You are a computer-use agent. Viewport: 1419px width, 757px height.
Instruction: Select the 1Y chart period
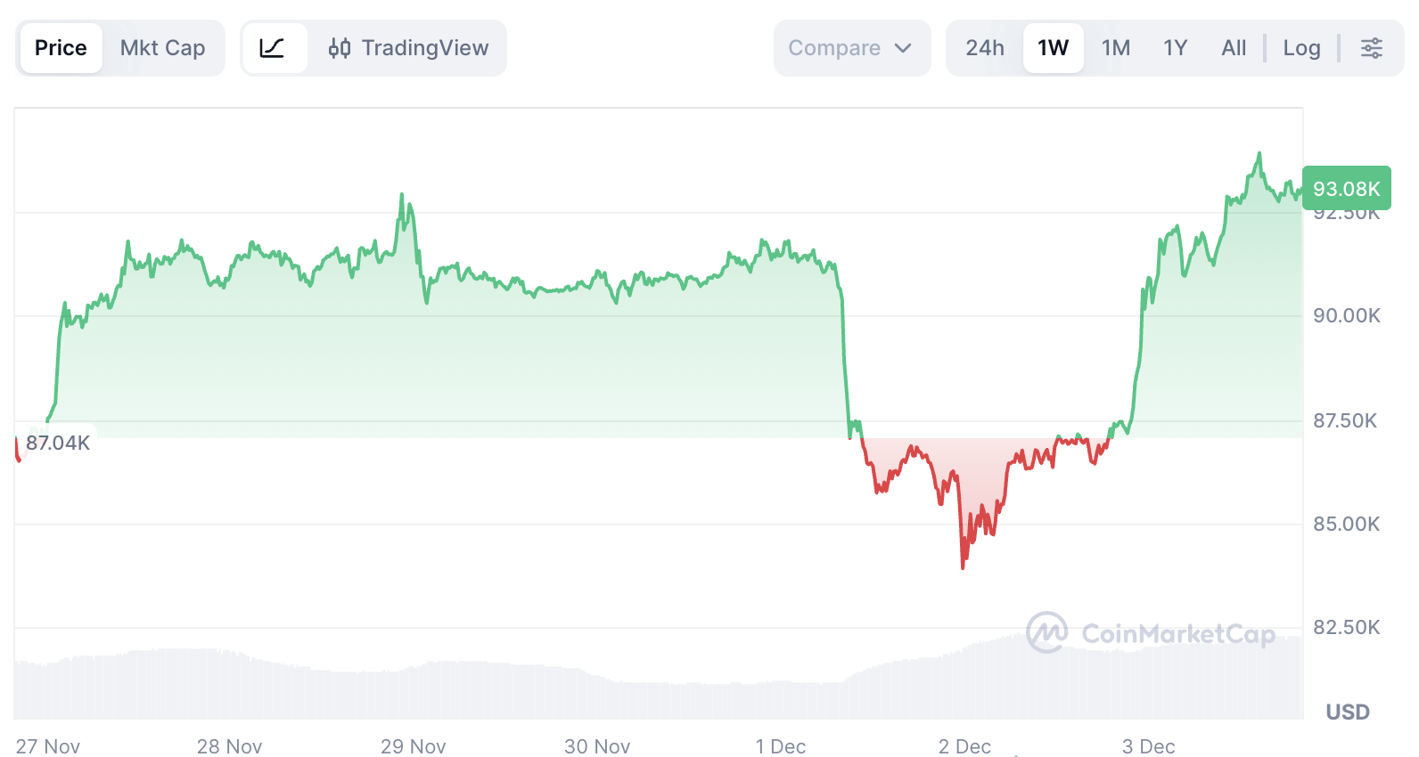(1175, 48)
